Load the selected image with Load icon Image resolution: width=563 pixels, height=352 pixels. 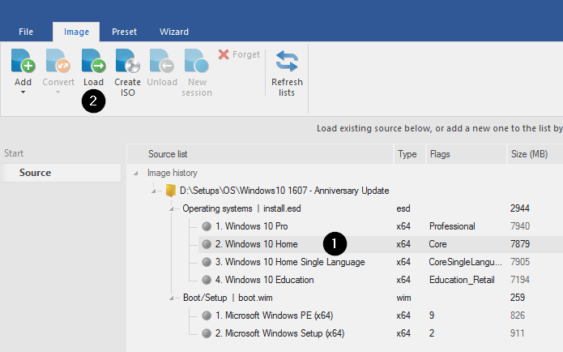pyautogui.click(x=93, y=61)
